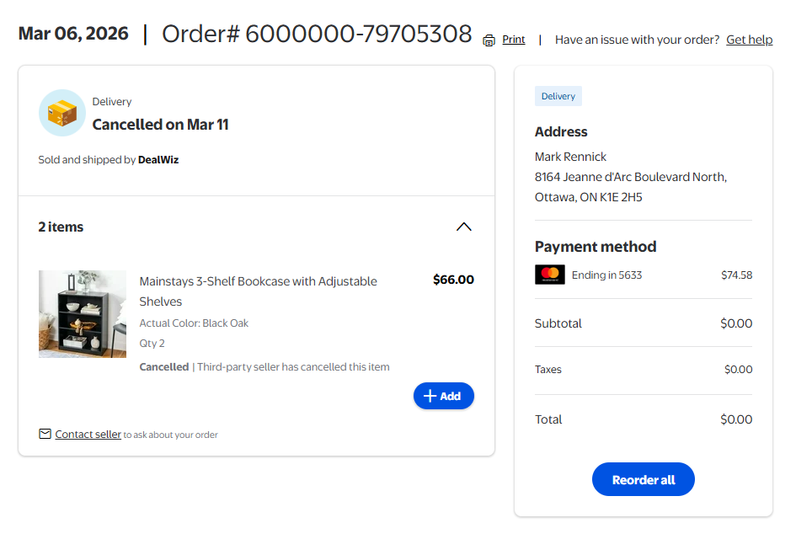Click the Cancelled on Mar 11 status
The width and height of the screenshot is (812, 539).
(x=160, y=125)
